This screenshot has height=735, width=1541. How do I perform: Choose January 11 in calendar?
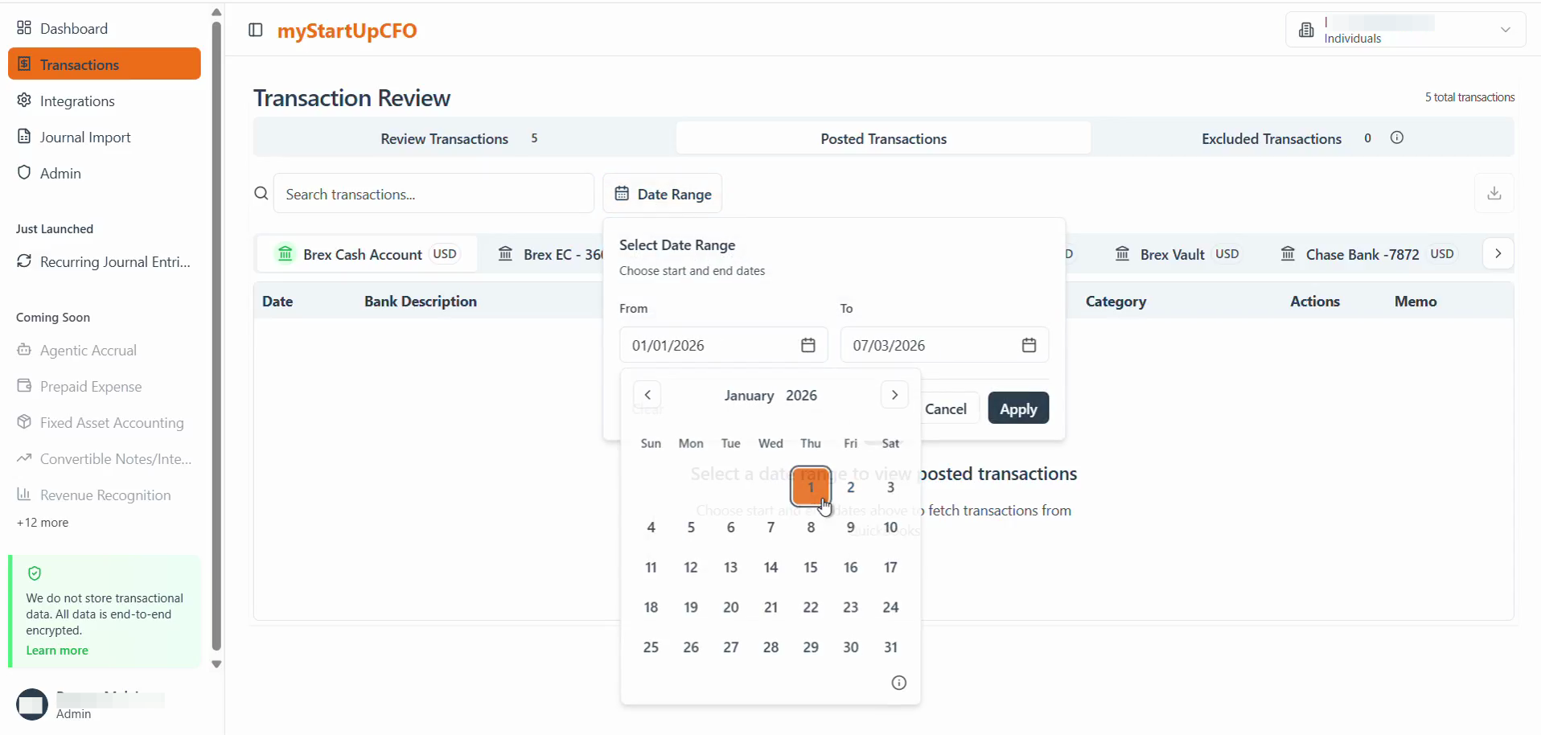pos(651,568)
